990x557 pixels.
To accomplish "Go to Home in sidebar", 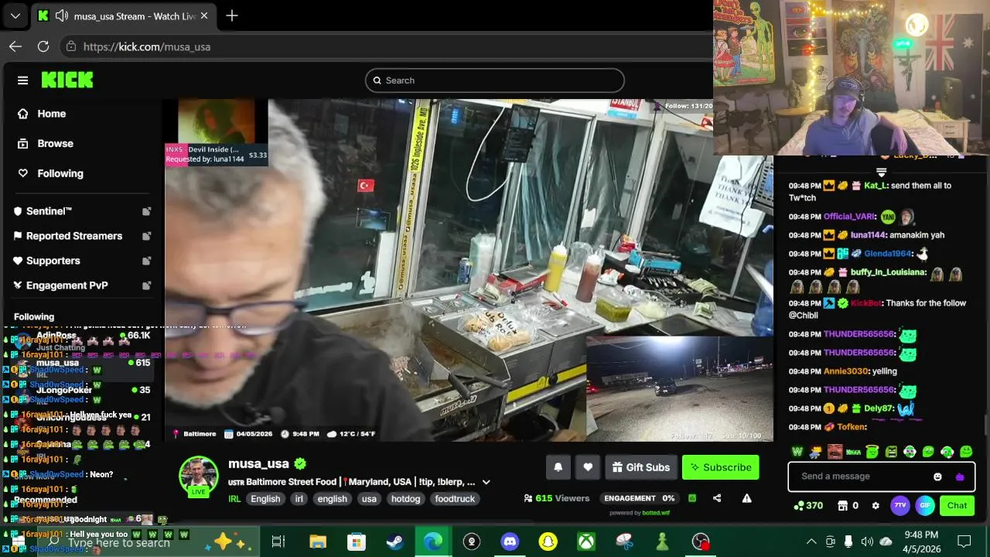I will [43, 114].
